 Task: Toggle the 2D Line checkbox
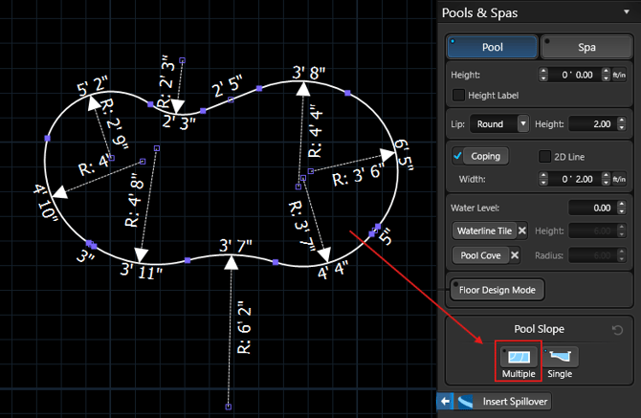[x=546, y=156]
